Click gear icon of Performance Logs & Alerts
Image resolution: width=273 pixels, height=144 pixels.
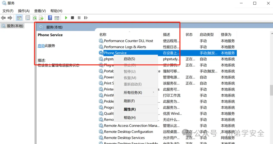point(101,47)
